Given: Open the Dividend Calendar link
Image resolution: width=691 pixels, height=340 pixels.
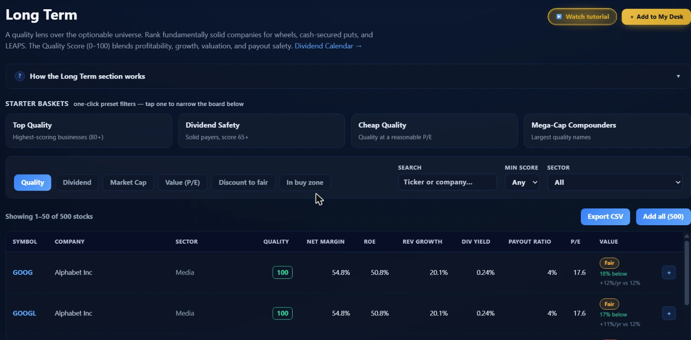Looking at the screenshot, I should coord(328,46).
